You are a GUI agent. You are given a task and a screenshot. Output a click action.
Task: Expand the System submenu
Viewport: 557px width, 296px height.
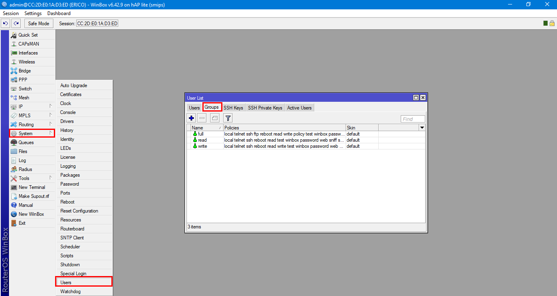[x=32, y=134]
